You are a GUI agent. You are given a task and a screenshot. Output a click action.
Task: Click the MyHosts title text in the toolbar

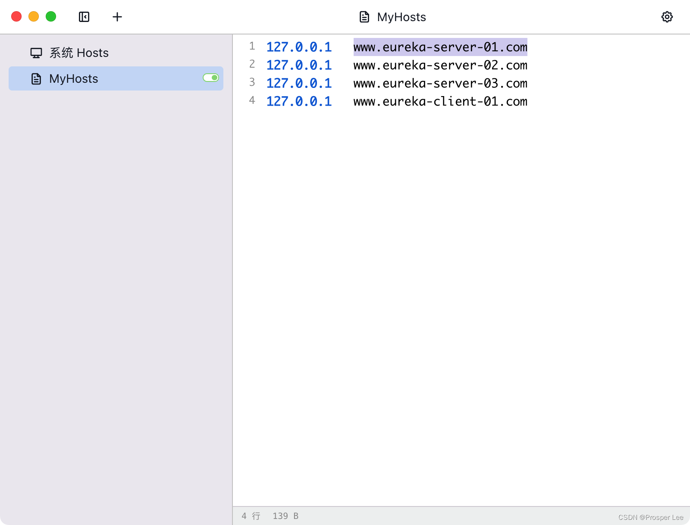(x=401, y=17)
